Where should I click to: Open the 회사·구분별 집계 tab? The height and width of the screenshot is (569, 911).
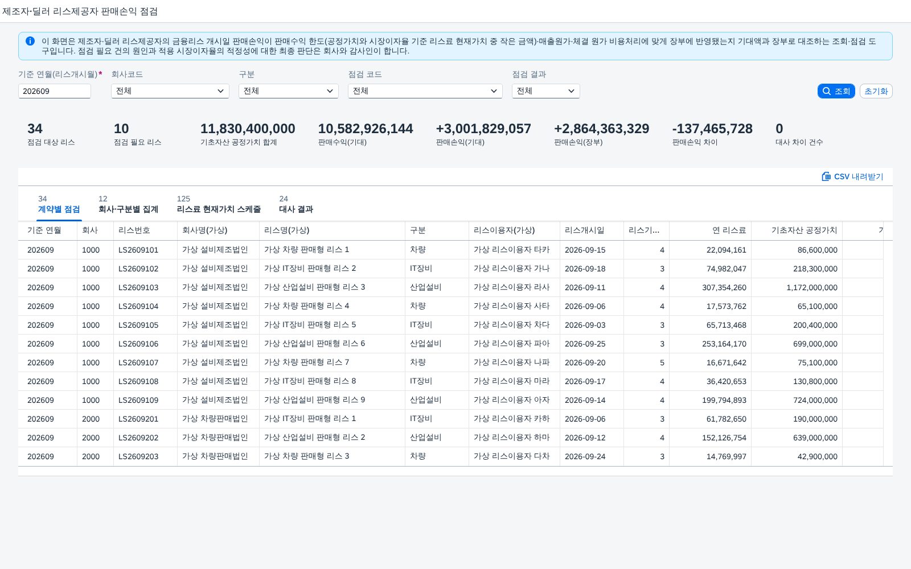pyautogui.click(x=128, y=204)
